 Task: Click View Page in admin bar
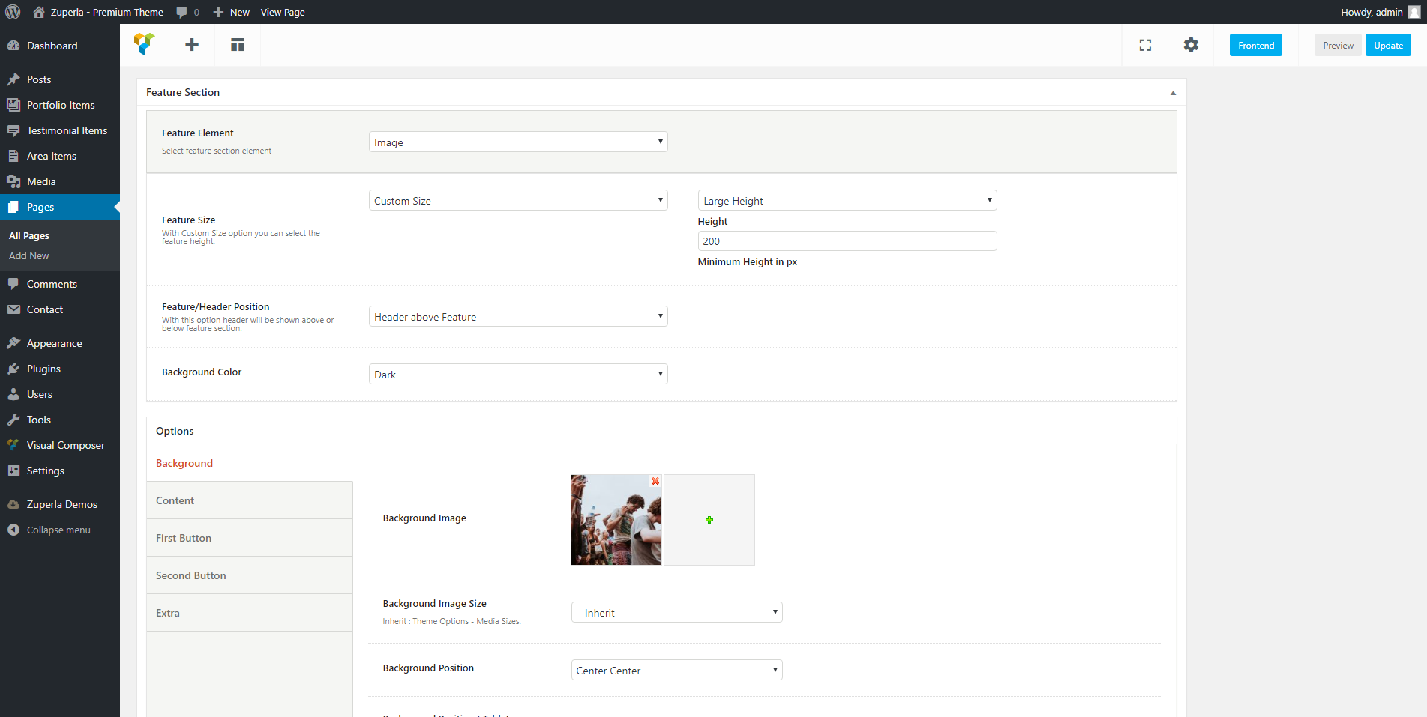283,12
